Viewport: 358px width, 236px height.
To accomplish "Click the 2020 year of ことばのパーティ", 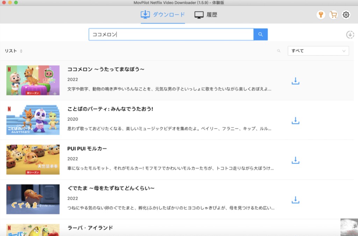I will tap(73, 119).
